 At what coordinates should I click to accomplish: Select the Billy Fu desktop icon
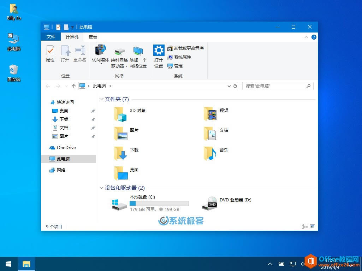point(14,12)
